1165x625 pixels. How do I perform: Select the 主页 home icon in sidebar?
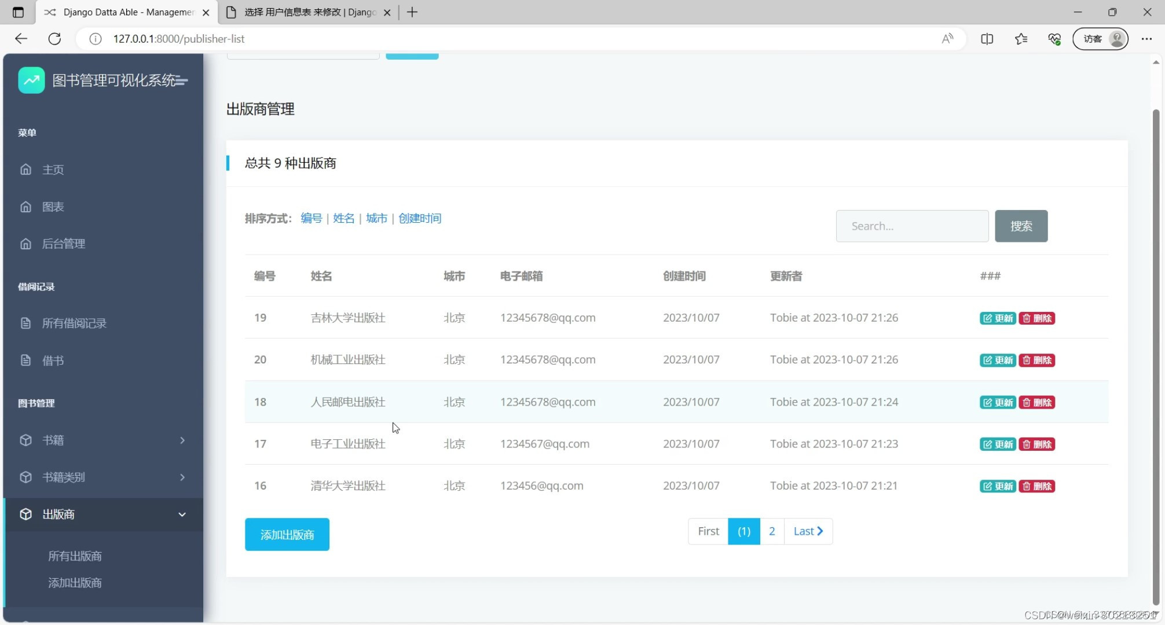[x=26, y=169]
